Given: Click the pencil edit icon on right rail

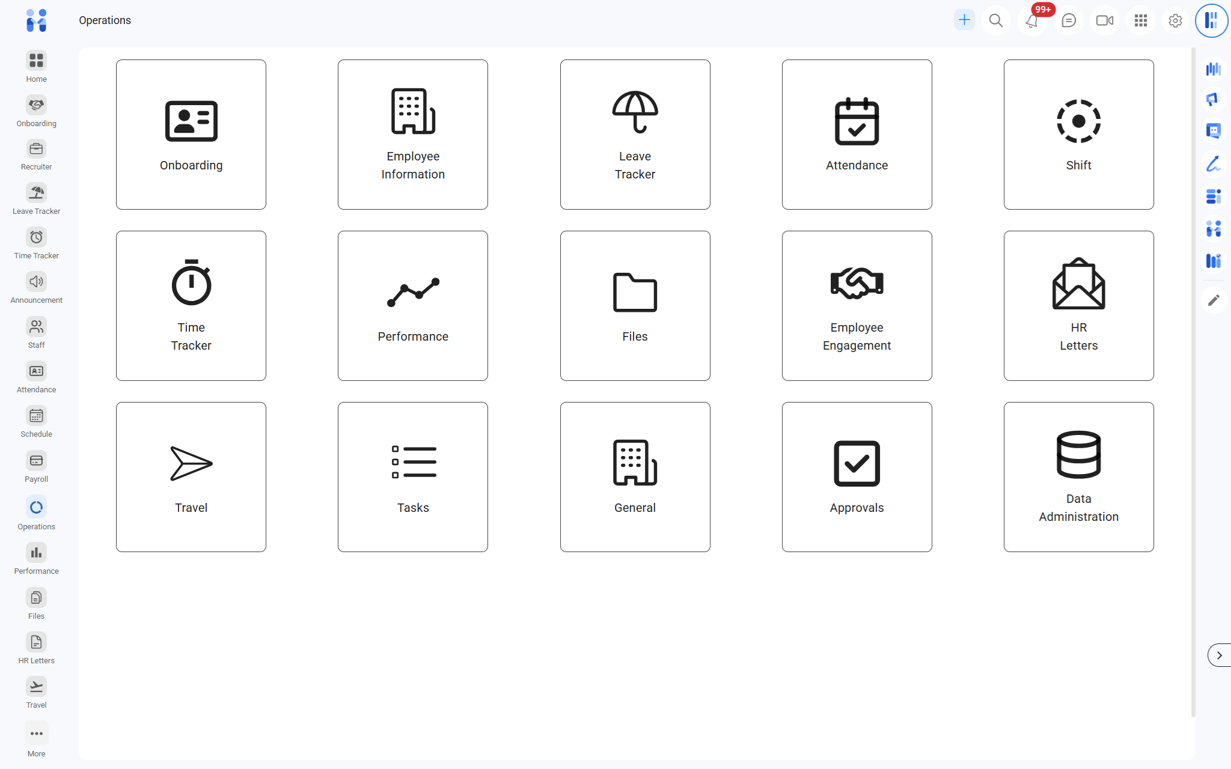Looking at the screenshot, I should [x=1214, y=300].
